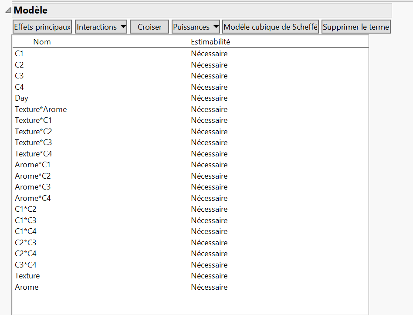The width and height of the screenshot is (413, 315).
Task: Select the Texture*Arome interaction term
Action: pos(41,109)
